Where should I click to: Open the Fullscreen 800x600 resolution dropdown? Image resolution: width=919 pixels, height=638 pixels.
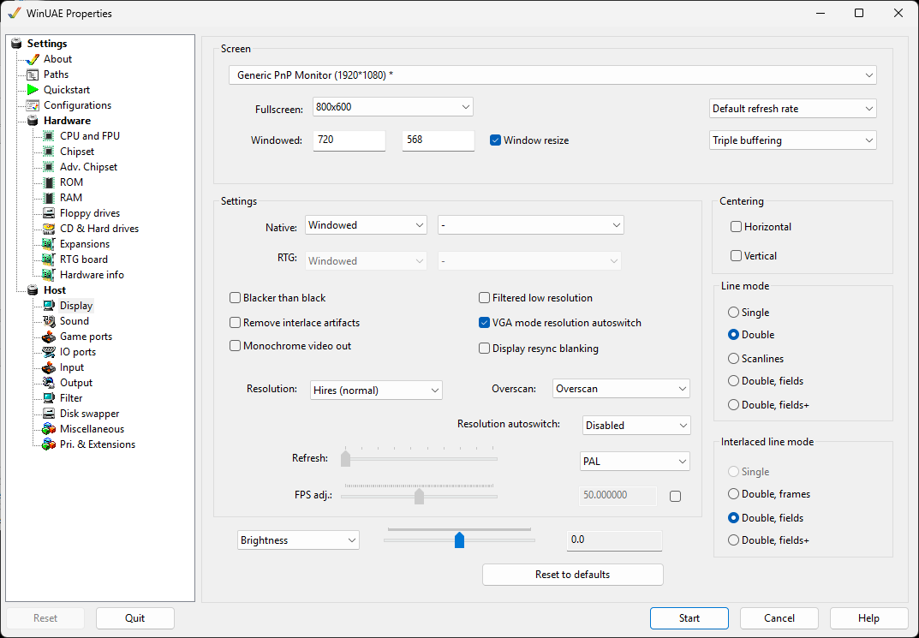[x=392, y=107]
